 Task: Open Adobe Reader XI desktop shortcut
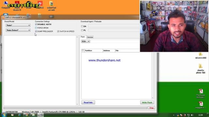pos(17,6)
